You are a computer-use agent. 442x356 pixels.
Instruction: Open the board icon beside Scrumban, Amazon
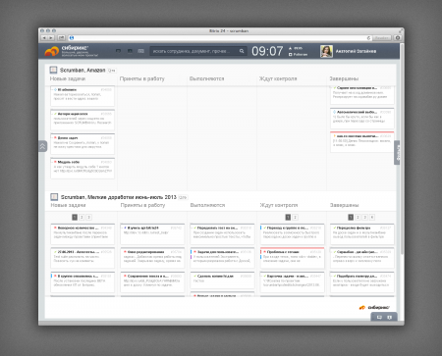(x=53, y=70)
